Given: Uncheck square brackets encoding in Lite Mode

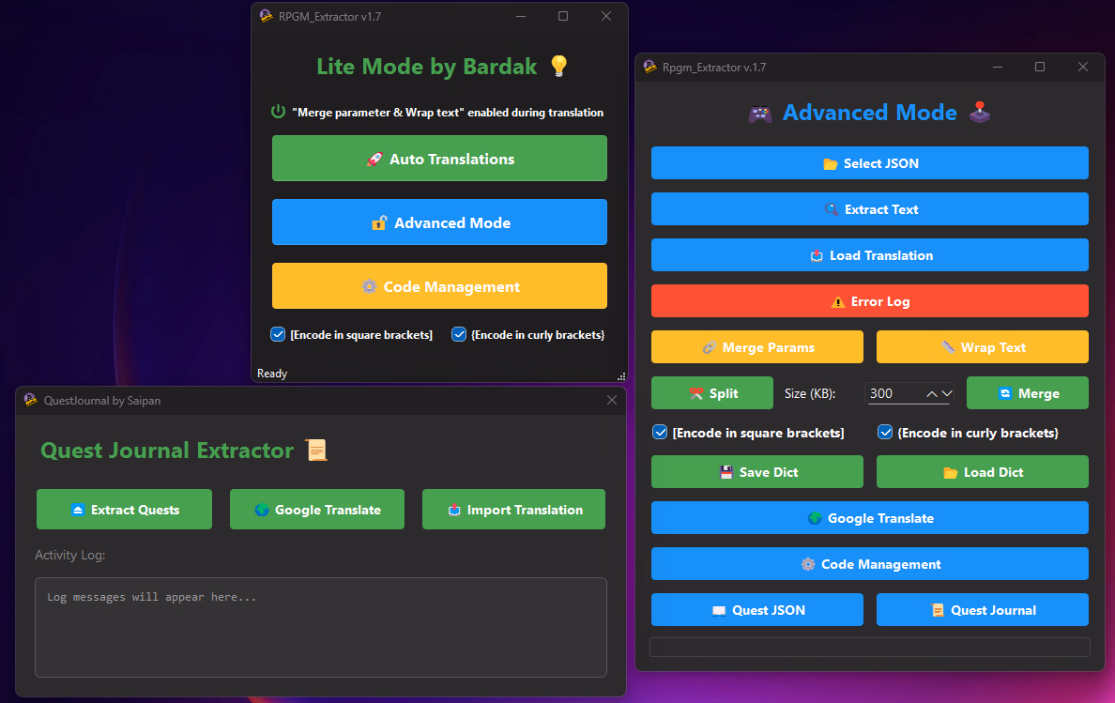Looking at the screenshot, I should click(x=278, y=334).
